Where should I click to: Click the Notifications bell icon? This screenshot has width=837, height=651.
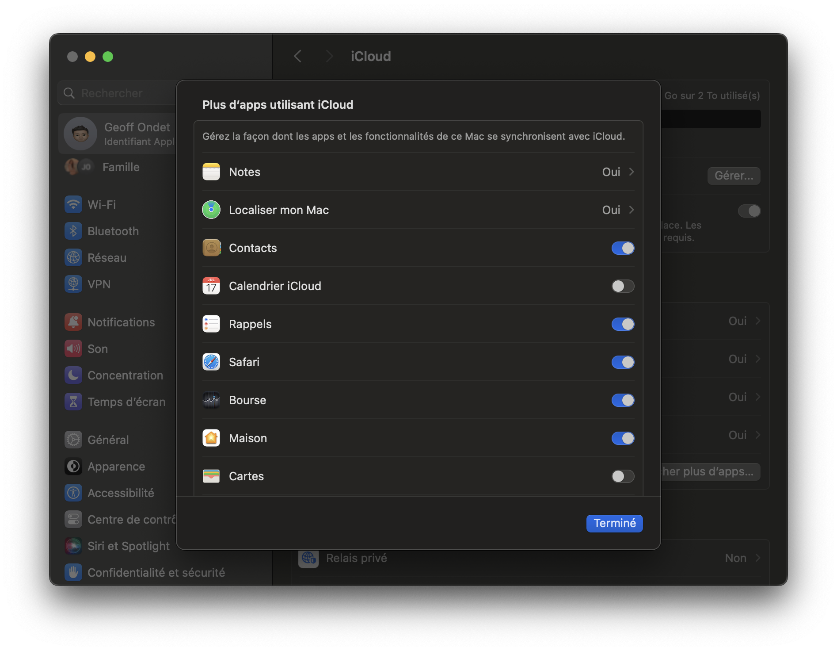tap(73, 322)
